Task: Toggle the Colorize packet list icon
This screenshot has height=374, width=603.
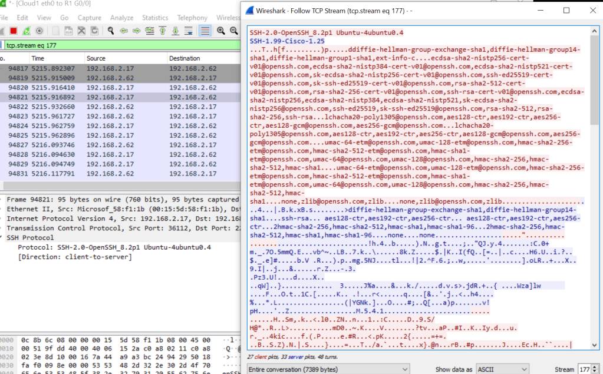Action: pos(205,31)
